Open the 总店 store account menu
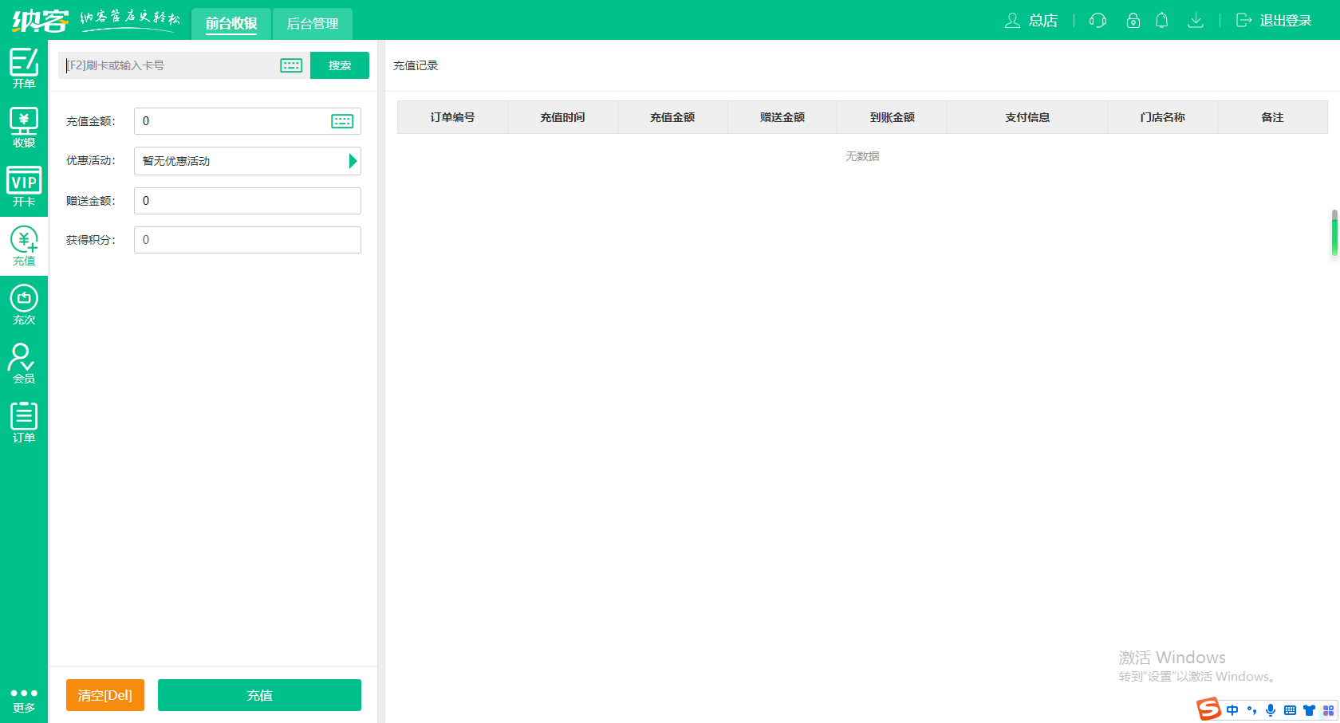This screenshot has height=723, width=1340. point(1031,21)
